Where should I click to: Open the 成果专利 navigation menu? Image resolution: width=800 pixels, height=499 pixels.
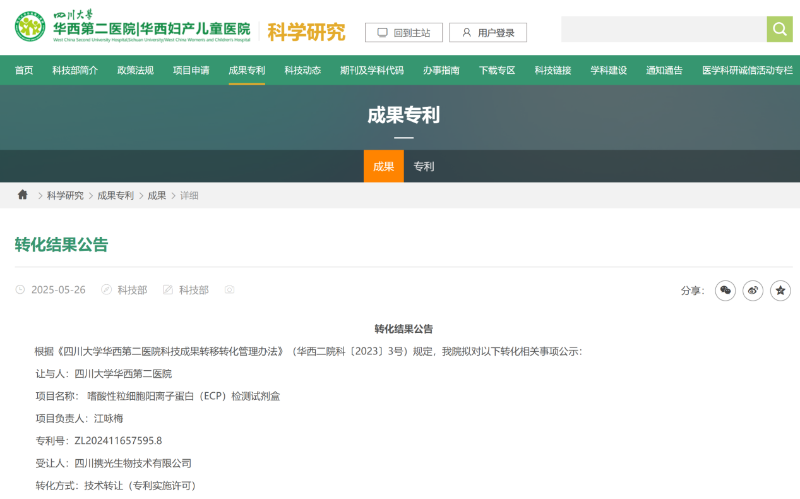[247, 70]
